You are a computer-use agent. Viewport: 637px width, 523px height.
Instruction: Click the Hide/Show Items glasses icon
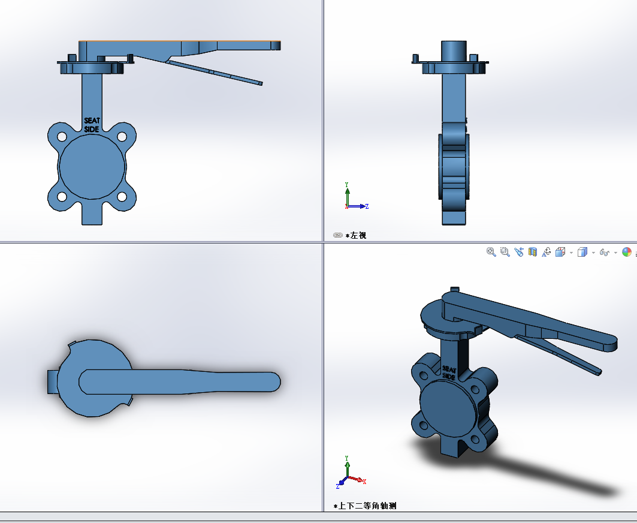[605, 253]
